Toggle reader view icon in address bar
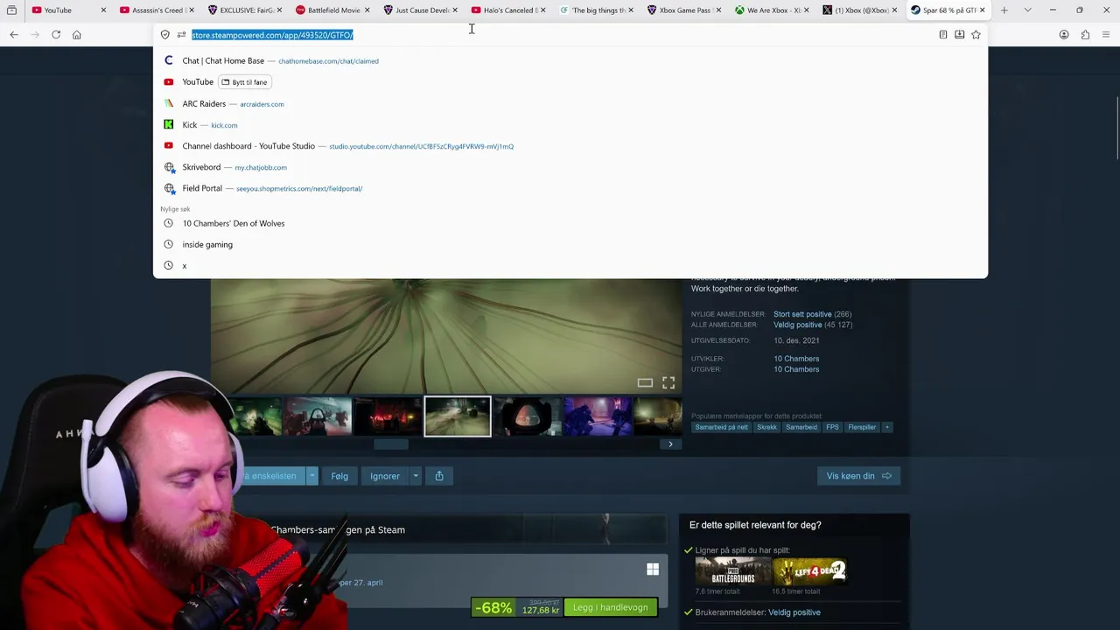Viewport: 1120px width, 630px height. 943,35
